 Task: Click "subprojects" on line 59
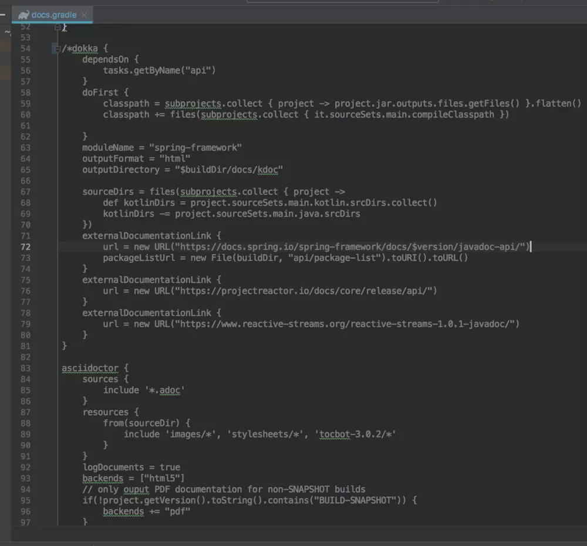tap(193, 104)
